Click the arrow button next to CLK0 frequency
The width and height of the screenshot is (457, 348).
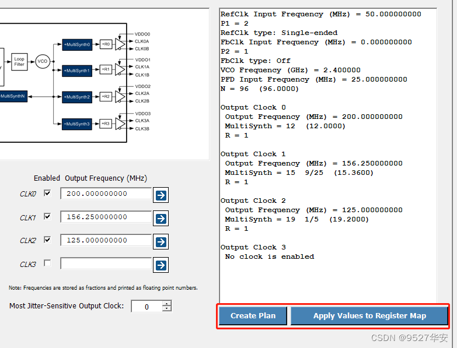coord(161,195)
